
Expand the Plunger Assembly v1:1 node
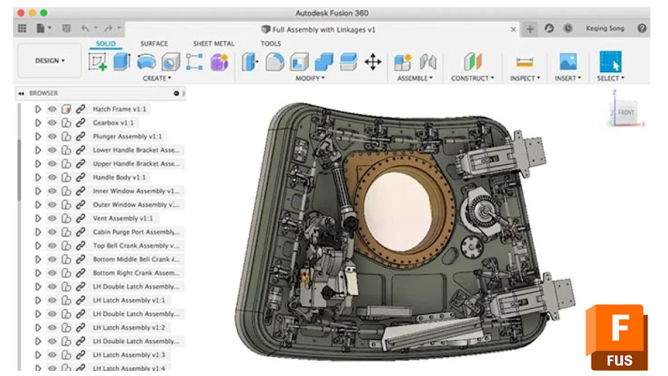click(x=38, y=136)
